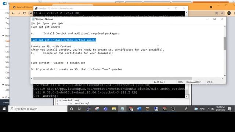Collapse the 'Ela' section in EC2 sidebar
The height and width of the screenshot is (132, 235).
tap(3, 98)
